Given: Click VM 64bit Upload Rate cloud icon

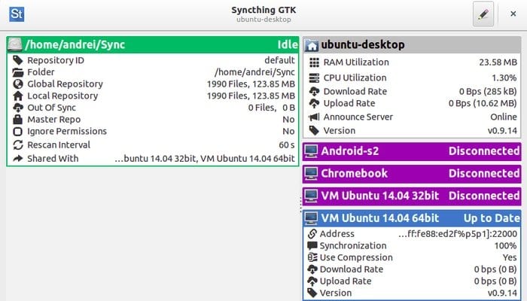Looking at the screenshot, I should click(x=312, y=281).
